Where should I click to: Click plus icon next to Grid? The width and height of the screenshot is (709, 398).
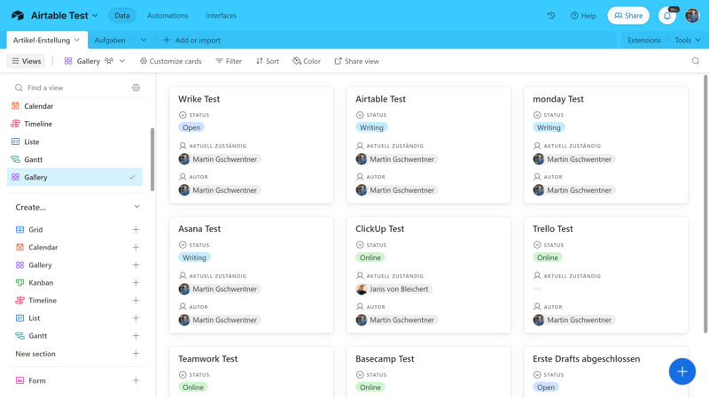click(136, 230)
